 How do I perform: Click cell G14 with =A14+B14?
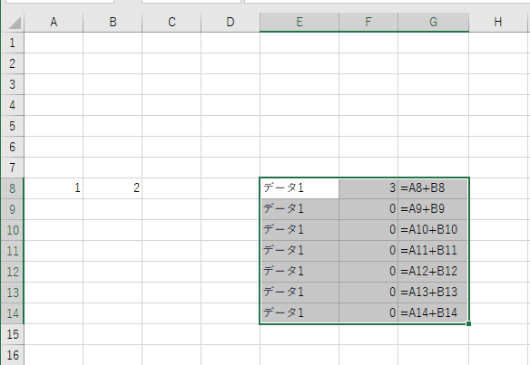(433, 313)
